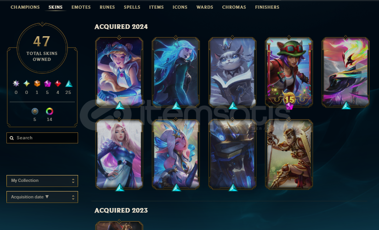Click the pink Epic tier gem icon
379x230 pixels.
coord(47,84)
